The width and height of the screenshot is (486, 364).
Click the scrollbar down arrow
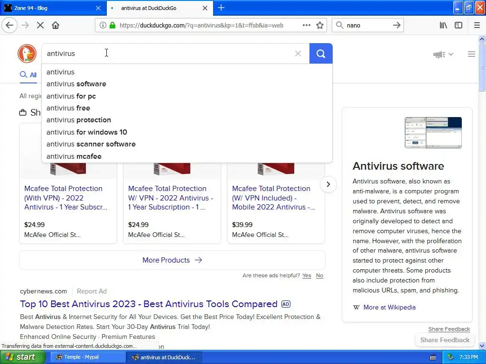point(482,346)
